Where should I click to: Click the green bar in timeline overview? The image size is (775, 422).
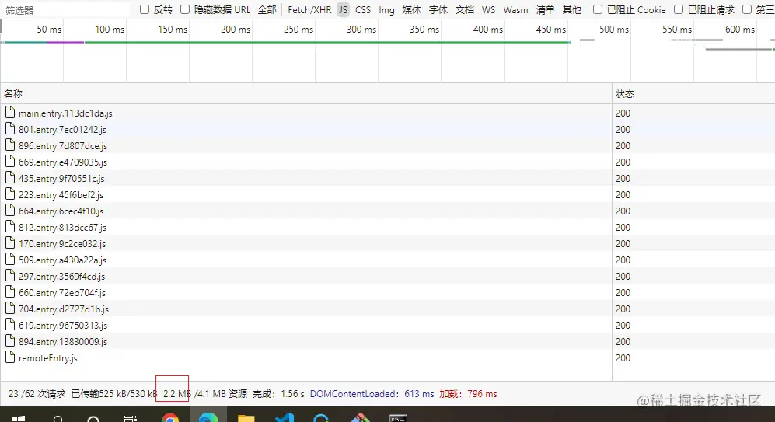[327, 42]
